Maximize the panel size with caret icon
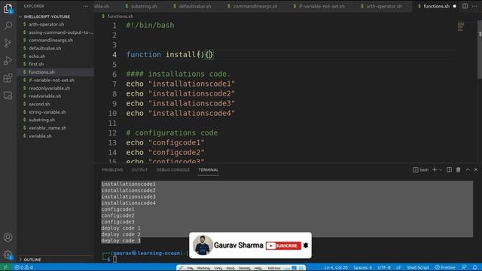The height and width of the screenshot is (271, 482). click(x=468, y=169)
